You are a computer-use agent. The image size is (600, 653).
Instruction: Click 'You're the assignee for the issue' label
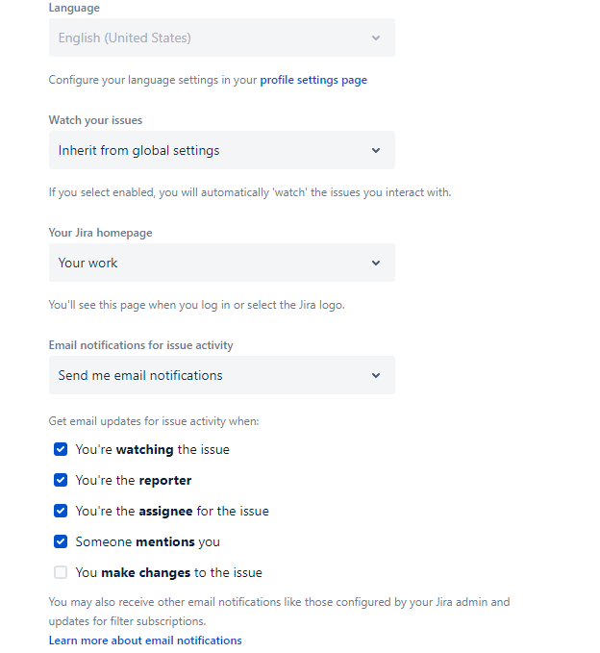172,511
